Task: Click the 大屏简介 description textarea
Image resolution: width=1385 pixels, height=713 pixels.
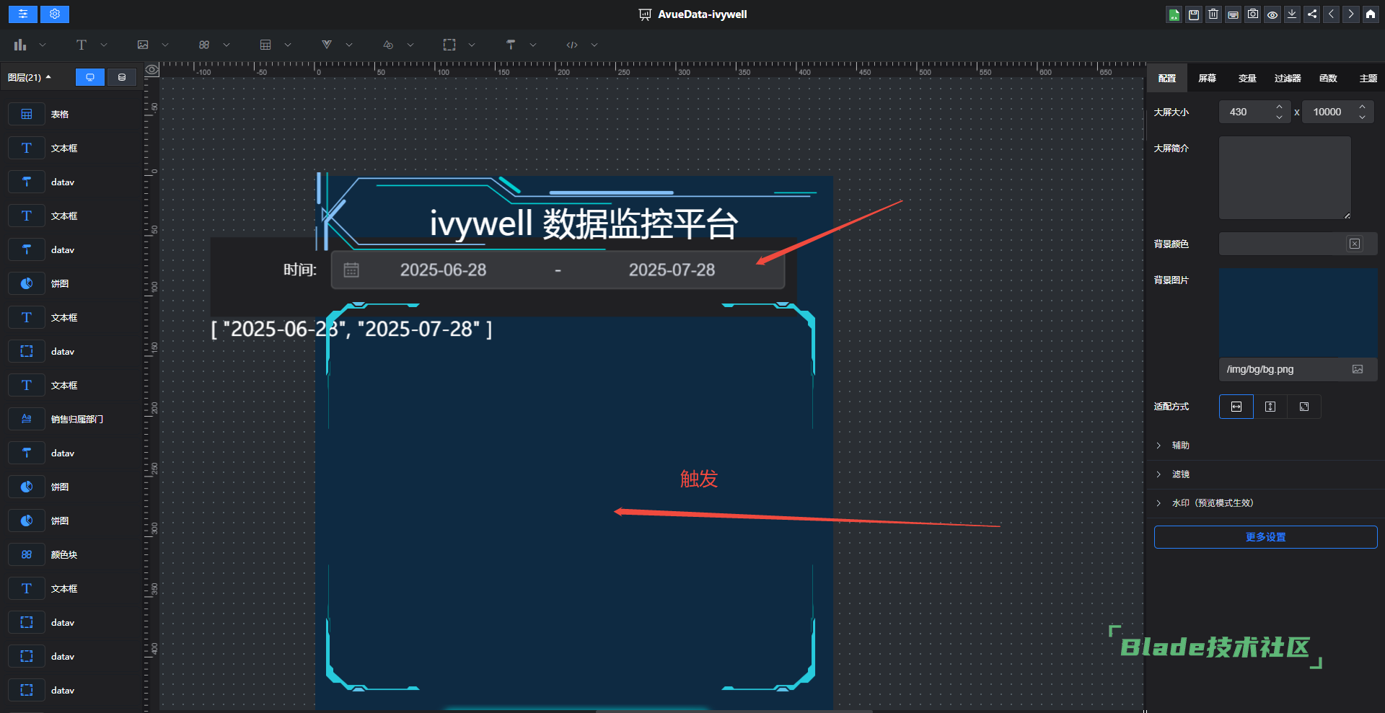Action: pyautogui.click(x=1285, y=178)
